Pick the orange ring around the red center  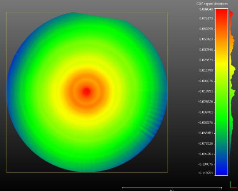[x=87, y=103]
